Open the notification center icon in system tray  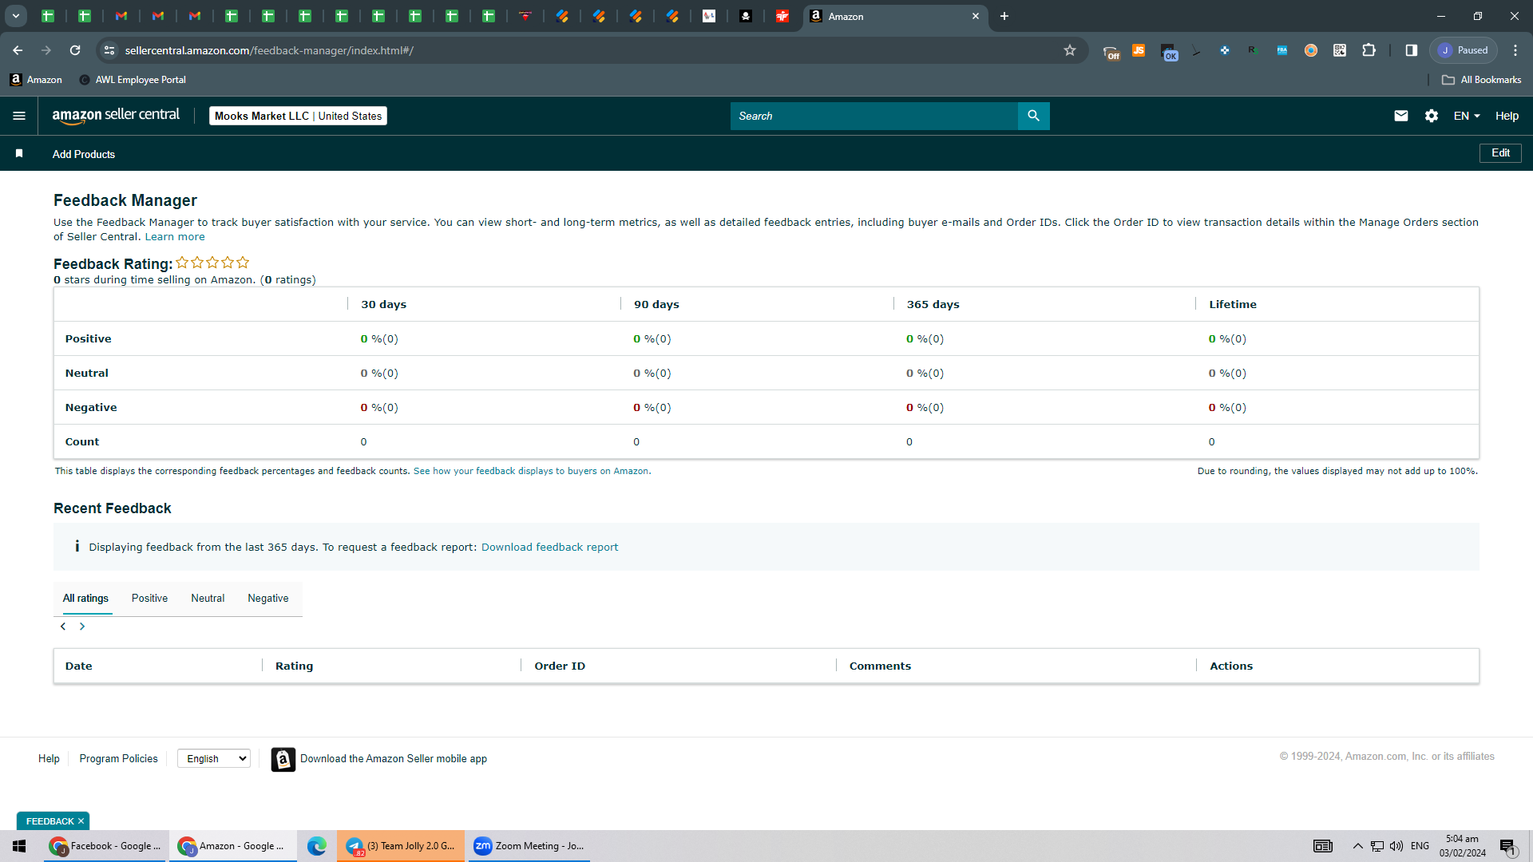pyautogui.click(x=1507, y=846)
